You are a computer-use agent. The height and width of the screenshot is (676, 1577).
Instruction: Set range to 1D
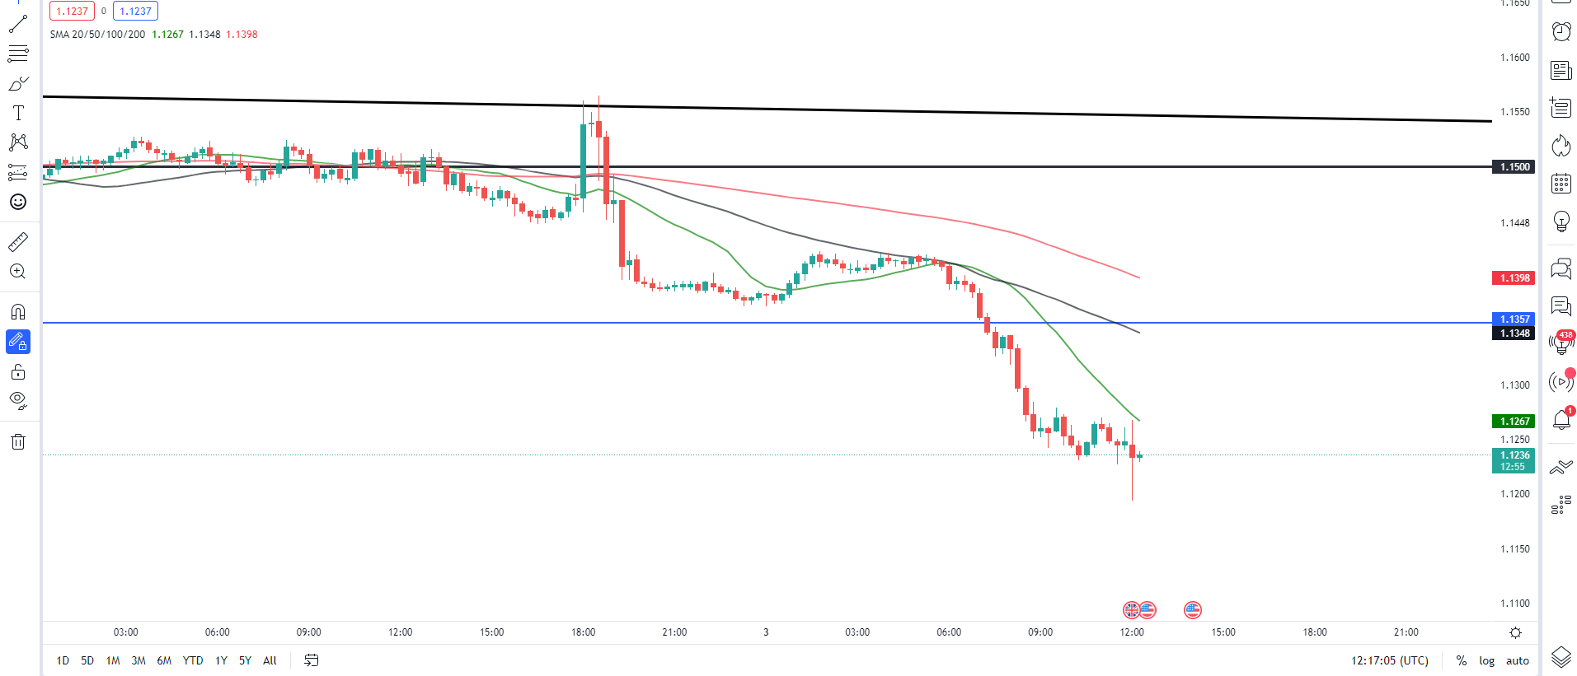(63, 660)
